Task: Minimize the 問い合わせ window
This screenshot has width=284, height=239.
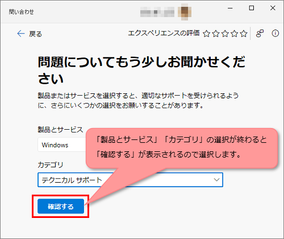Action: pos(230,8)
